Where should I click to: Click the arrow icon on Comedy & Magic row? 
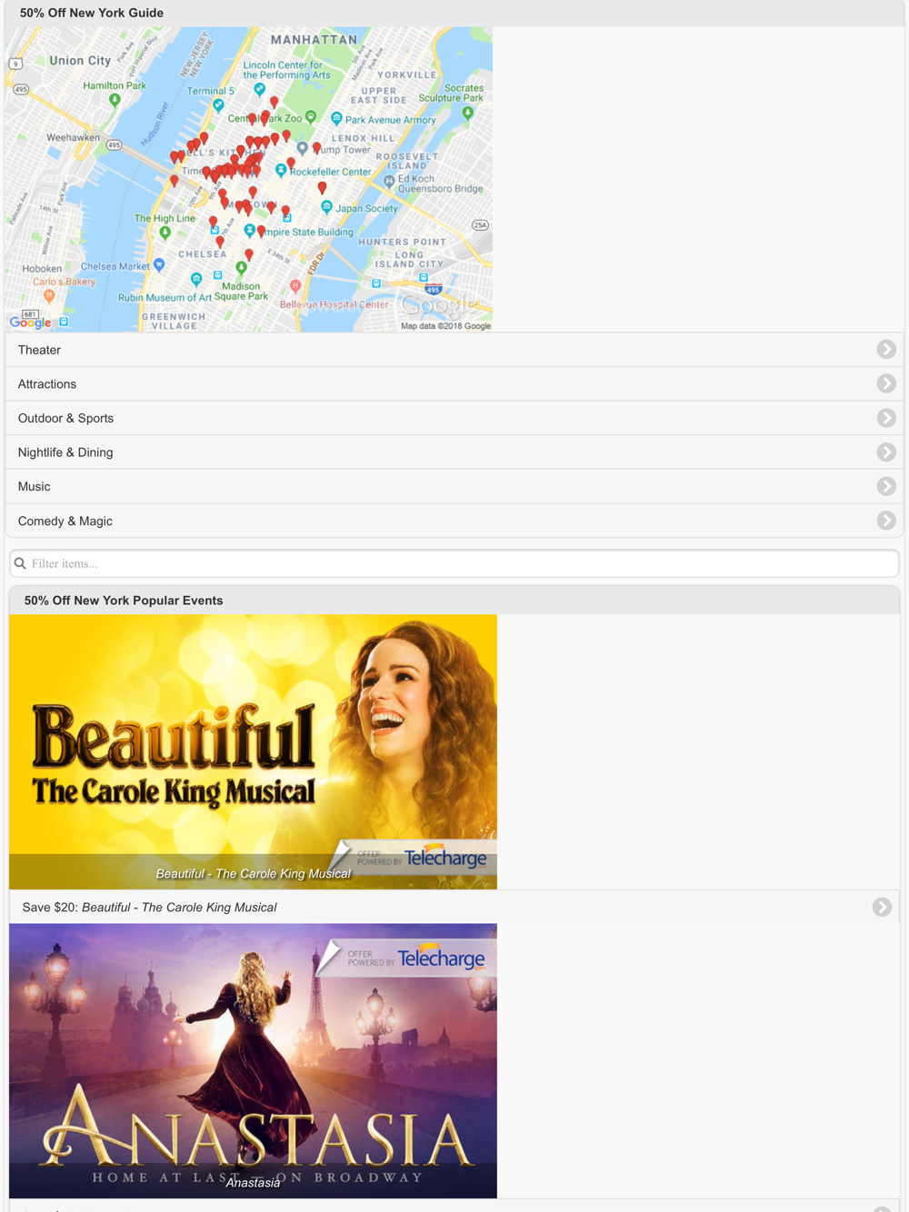886,521
